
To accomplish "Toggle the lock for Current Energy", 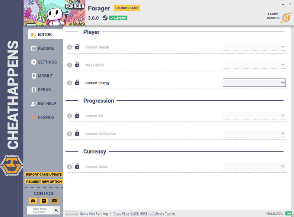I will (x=77, y=82).
